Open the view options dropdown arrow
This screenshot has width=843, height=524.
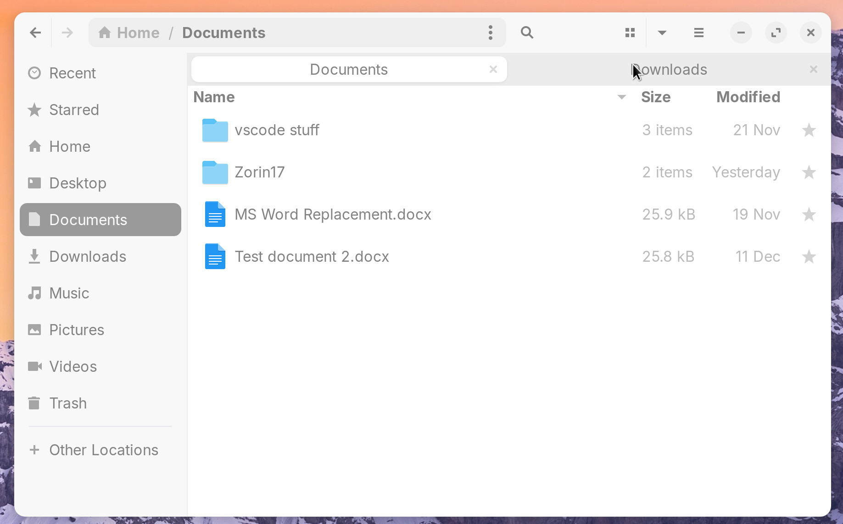point(662,33)
